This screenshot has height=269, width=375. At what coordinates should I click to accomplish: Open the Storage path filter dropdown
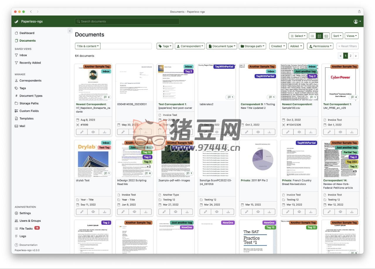[252, 46]
